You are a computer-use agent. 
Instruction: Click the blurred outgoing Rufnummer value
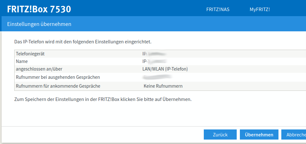pyautogui.click(x=157, y=77)
